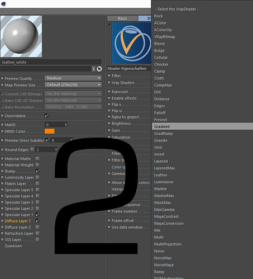Screen dimensions: 253x279
Task: Collapse the shader preview triangle
Action: [x=109, y=24]
